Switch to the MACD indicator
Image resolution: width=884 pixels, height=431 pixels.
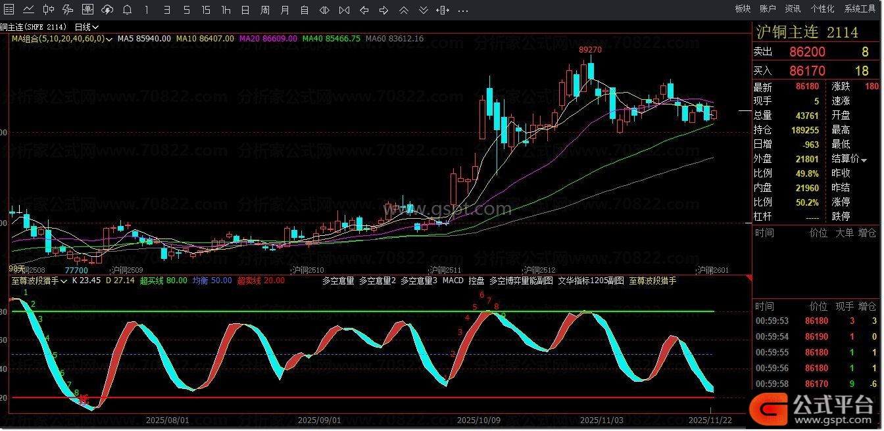(x=453, y=281)
